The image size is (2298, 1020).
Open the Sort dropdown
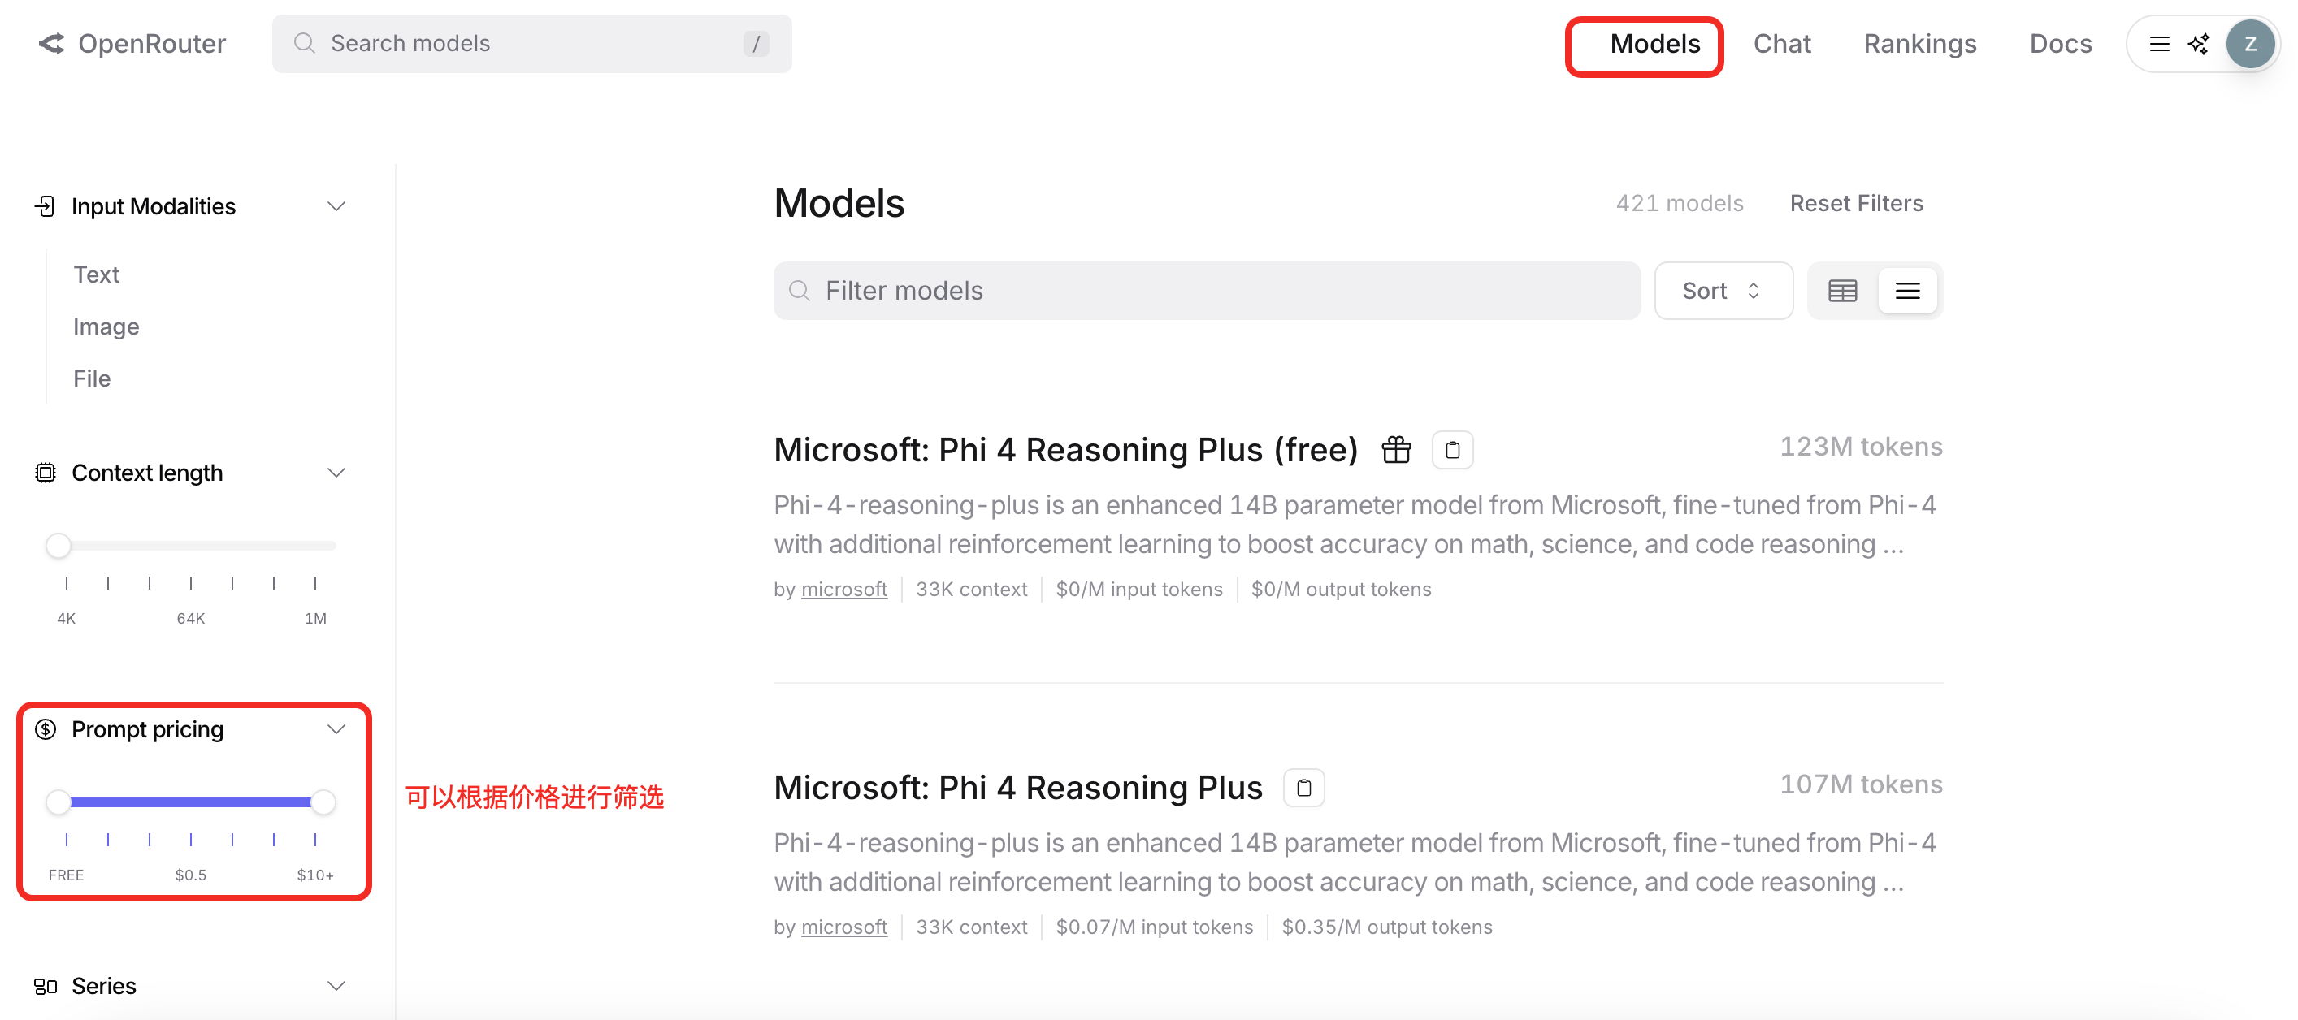(1723, 291)
